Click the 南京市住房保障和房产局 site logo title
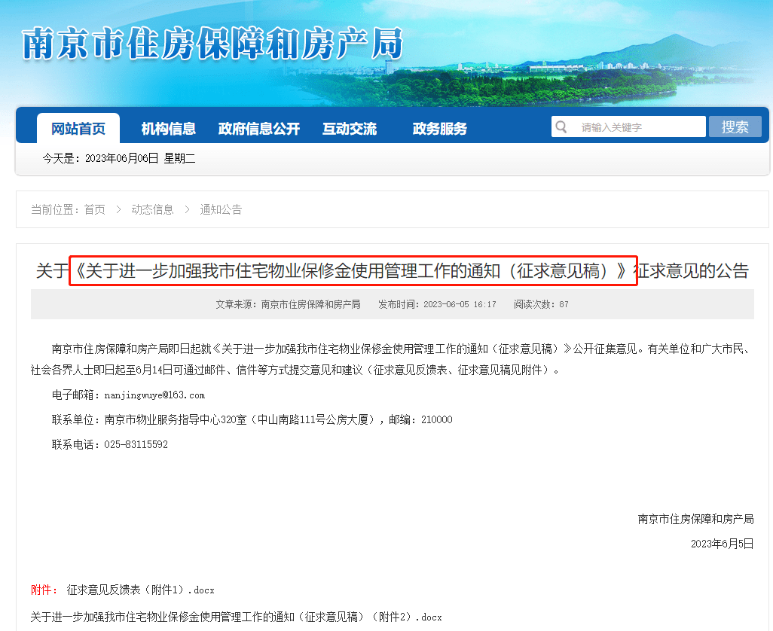The height and width of the screenshot is (631, 773). 213,44
